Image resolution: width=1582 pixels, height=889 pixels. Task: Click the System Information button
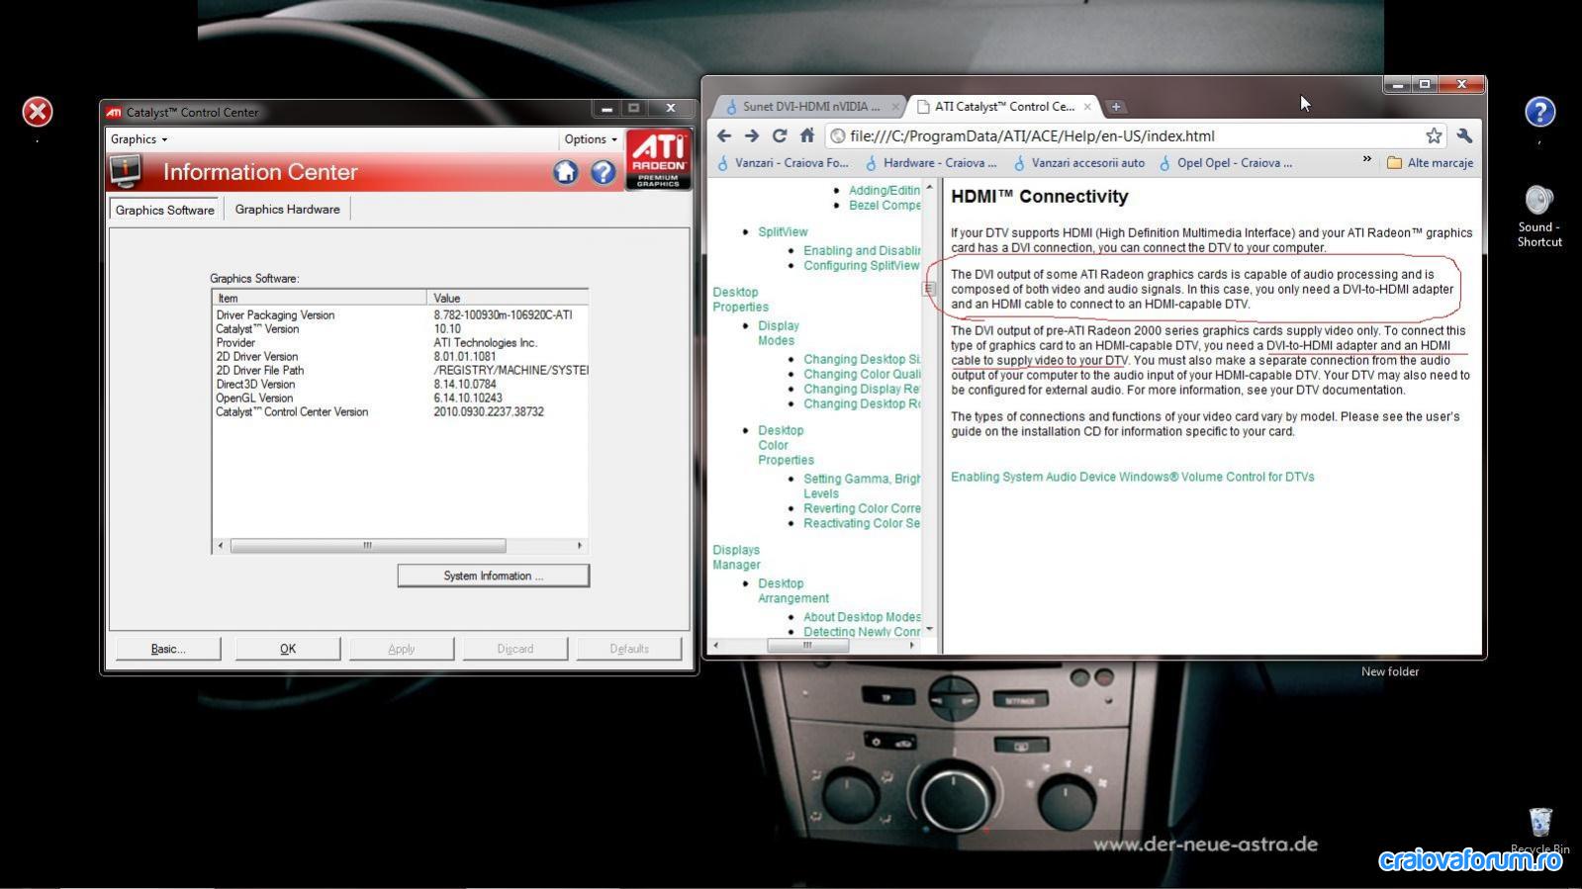click(494, 576)
